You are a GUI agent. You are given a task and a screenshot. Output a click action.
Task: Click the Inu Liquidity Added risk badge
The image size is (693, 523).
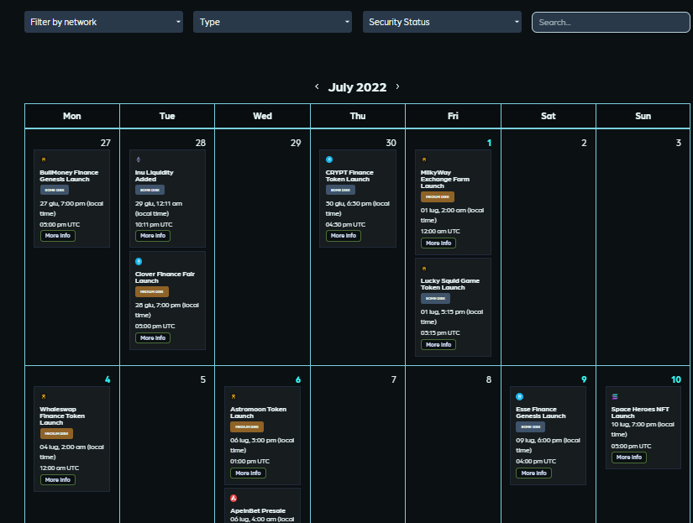(x=150, y=190)
